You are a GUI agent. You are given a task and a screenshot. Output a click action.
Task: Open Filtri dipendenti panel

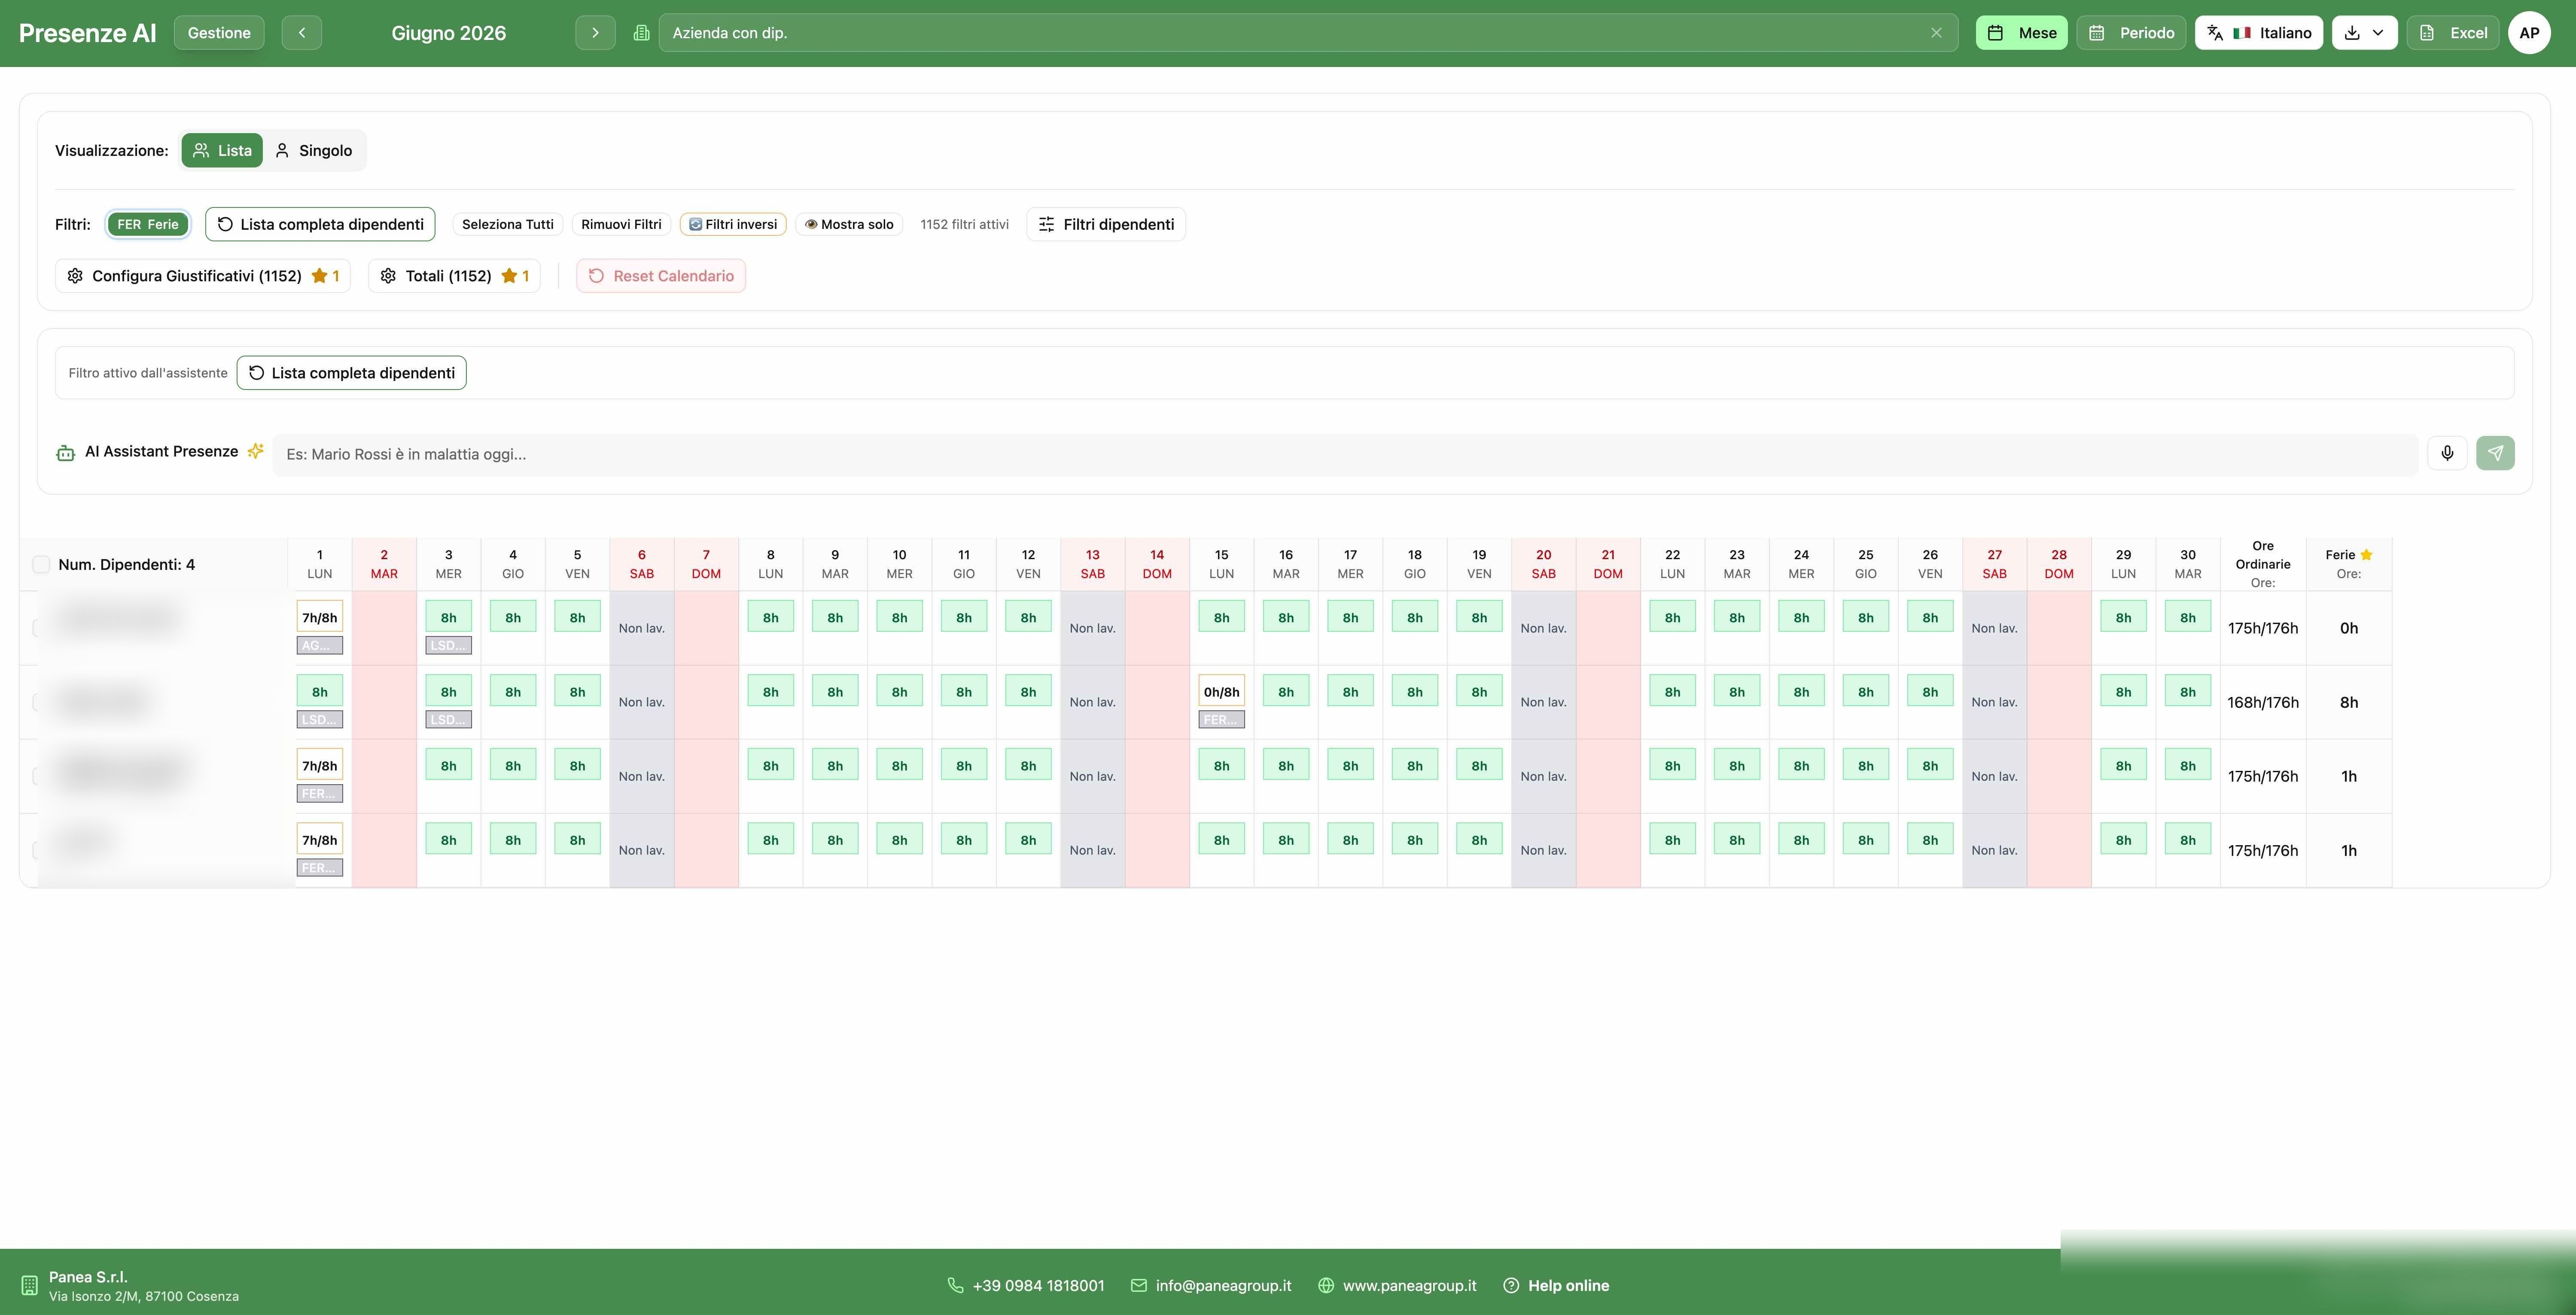point(1106,224)
